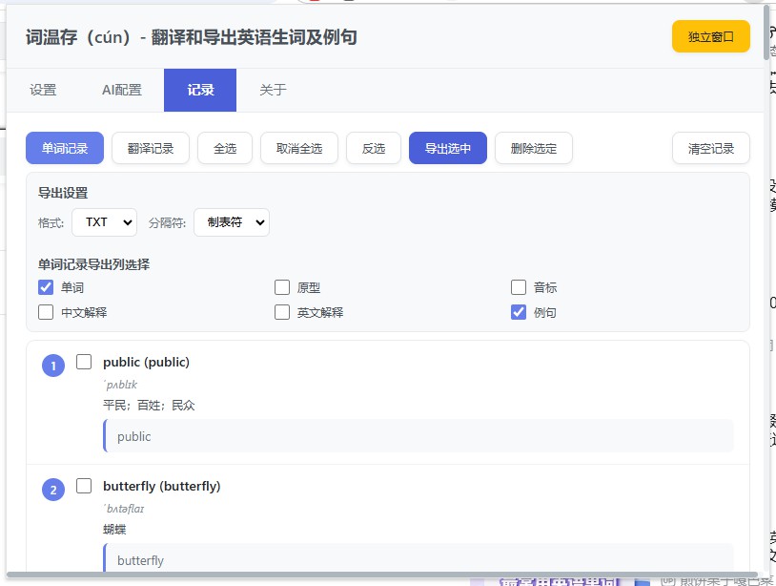This screenshot has width=776, height=586.
Task: Enable the 音标 export column
Action: coord(519,287)
